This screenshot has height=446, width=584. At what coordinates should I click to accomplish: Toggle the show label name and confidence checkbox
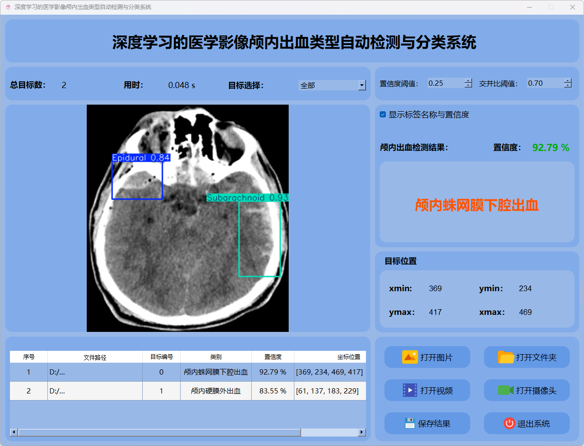pos(383,115)
